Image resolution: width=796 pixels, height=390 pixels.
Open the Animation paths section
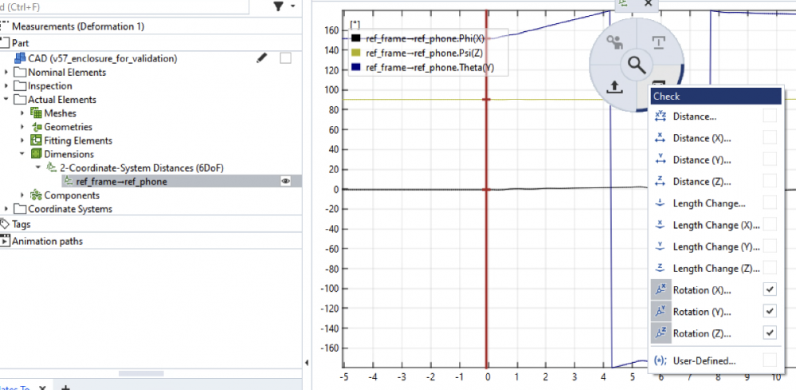tap(46, 241)
